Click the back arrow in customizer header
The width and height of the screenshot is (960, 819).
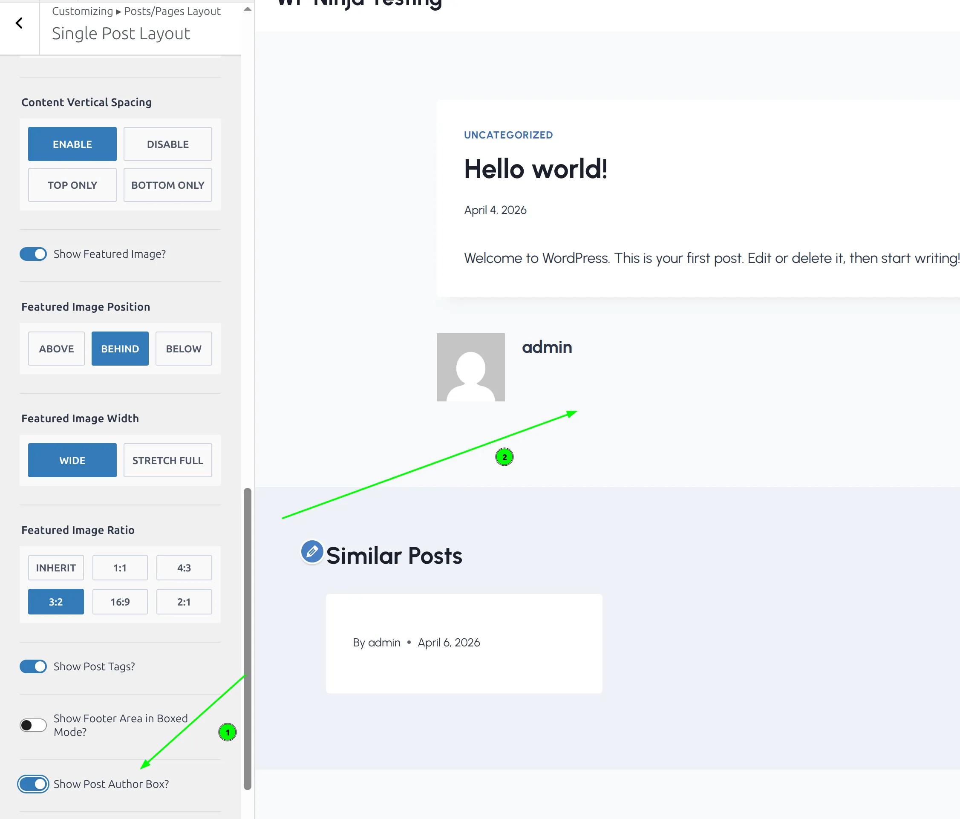19,23
